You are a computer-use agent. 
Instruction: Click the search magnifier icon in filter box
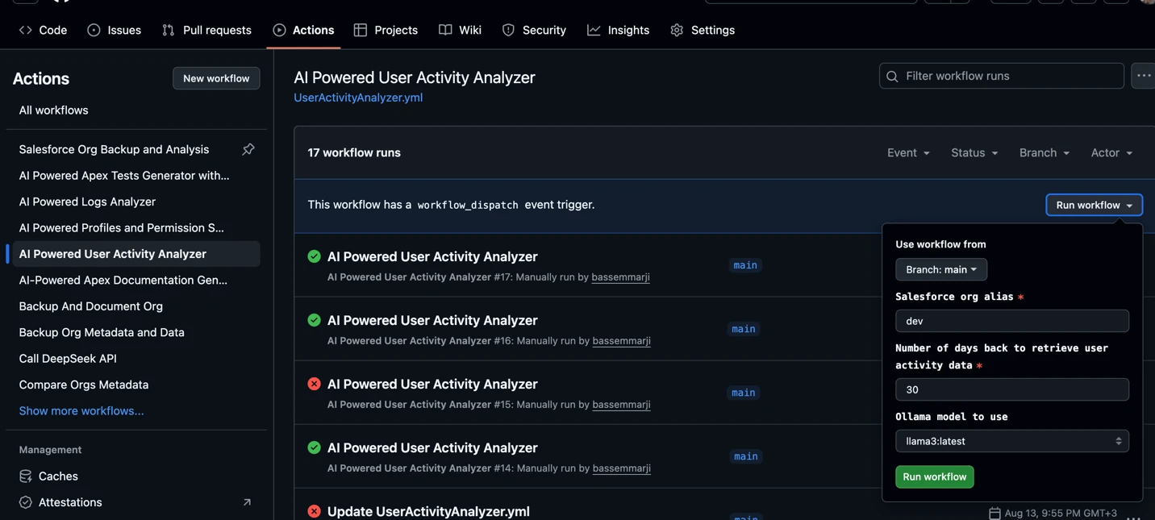pyautogui.click(x=892, y=77)
